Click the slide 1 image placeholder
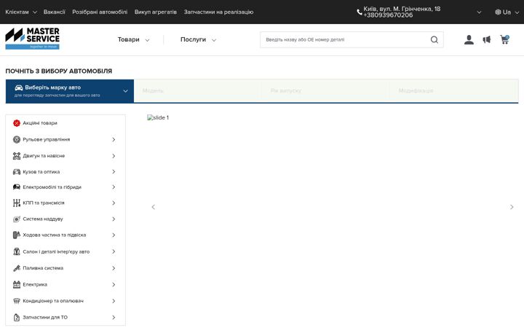Image resolution: width=524 pixels, height=328 pixels. click(x=158, y=118)
